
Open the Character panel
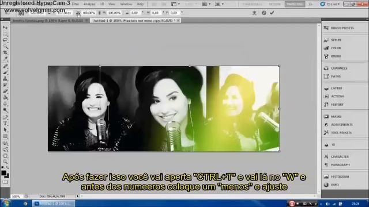337,156
